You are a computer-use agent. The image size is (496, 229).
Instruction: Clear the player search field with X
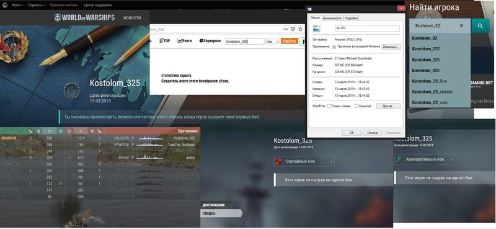(461, 25)
